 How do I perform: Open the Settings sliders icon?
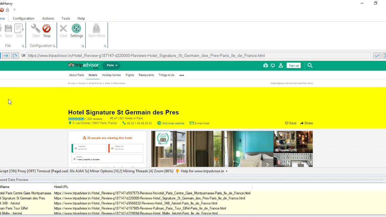[x=76, y=29]
